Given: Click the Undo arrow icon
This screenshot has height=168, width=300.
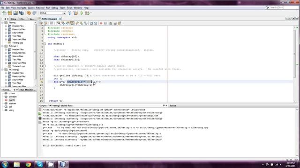Looking at the screenshot, I should 29,13.
